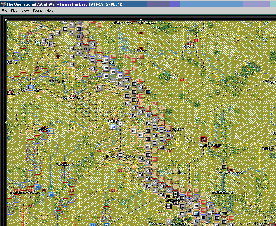This screenshot has width=276, height=226.
Task: Click the Staraya Belitsa label
Action: pyautogui.click(x=134, y=23)
